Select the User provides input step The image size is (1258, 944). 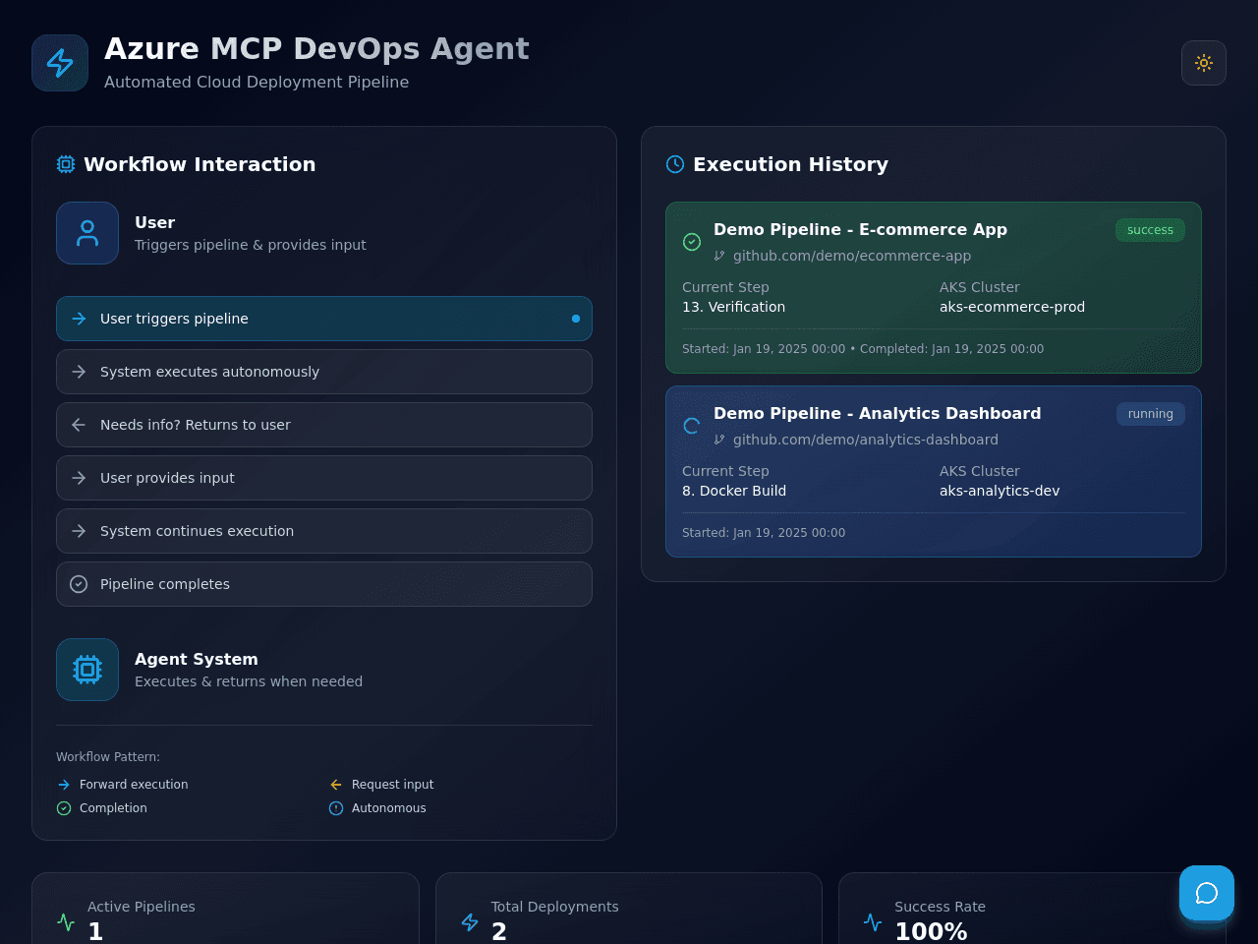coord(324,478)
